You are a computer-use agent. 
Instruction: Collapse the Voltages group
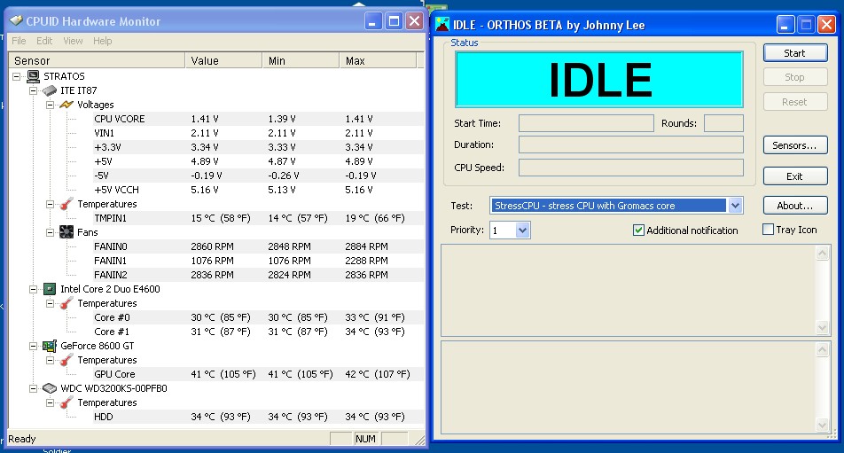click(50, 105)
